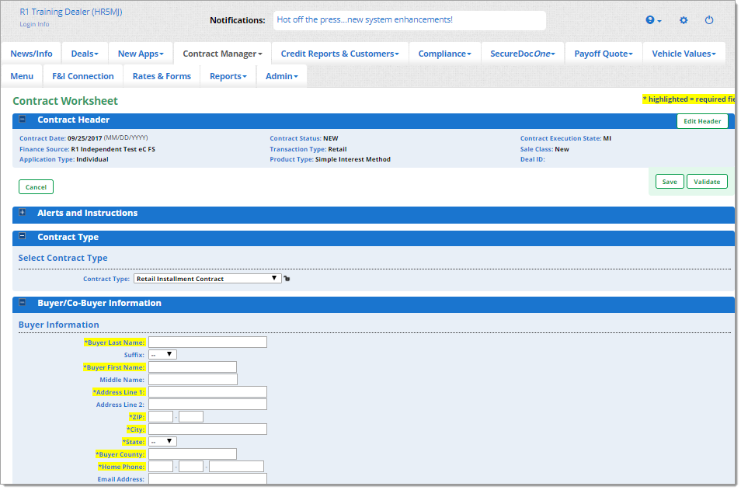Open the help question mark menu
The image size is (741, 490).
coord(653,20)
